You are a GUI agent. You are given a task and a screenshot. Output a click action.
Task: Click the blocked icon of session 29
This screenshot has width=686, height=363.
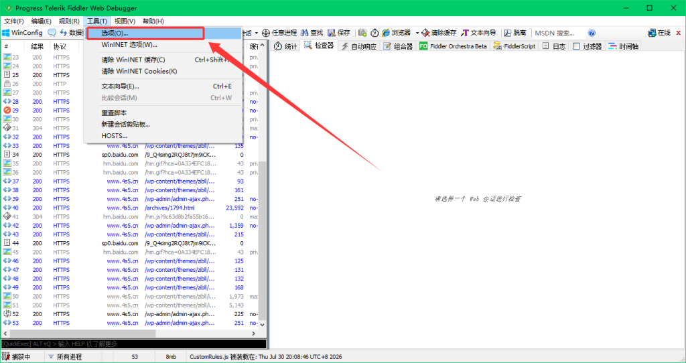[7, 111]
